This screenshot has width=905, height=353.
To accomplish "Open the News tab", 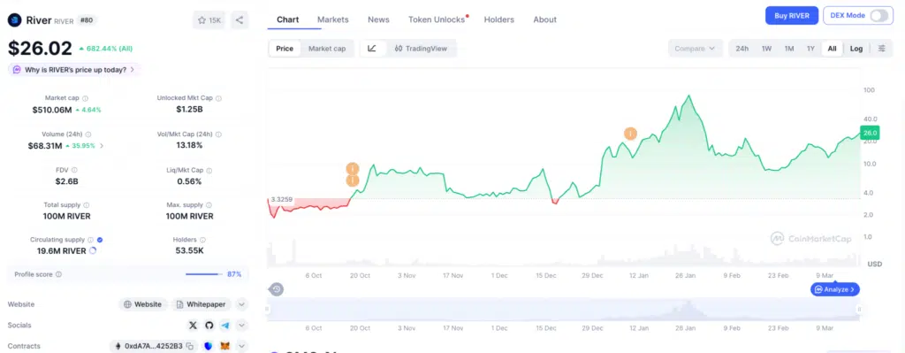I will 378,19.
